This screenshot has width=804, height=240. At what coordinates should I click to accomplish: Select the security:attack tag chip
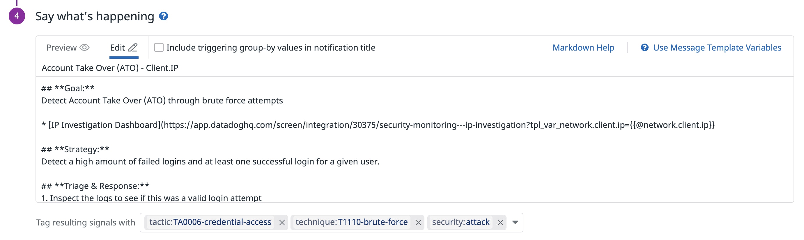461,222
